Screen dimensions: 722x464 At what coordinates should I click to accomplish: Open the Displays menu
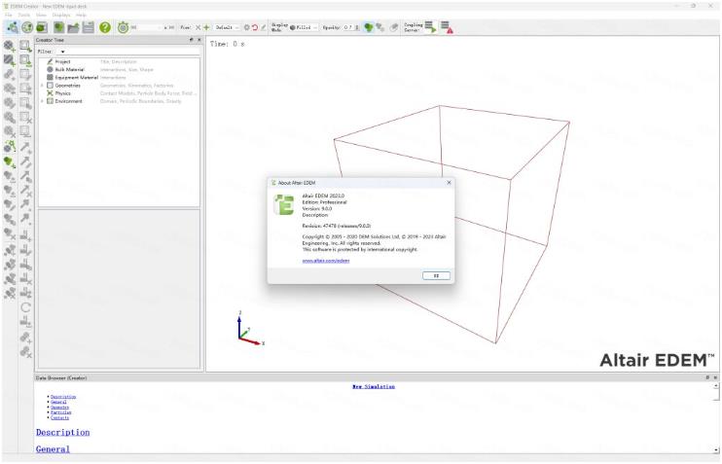point(61,16)
